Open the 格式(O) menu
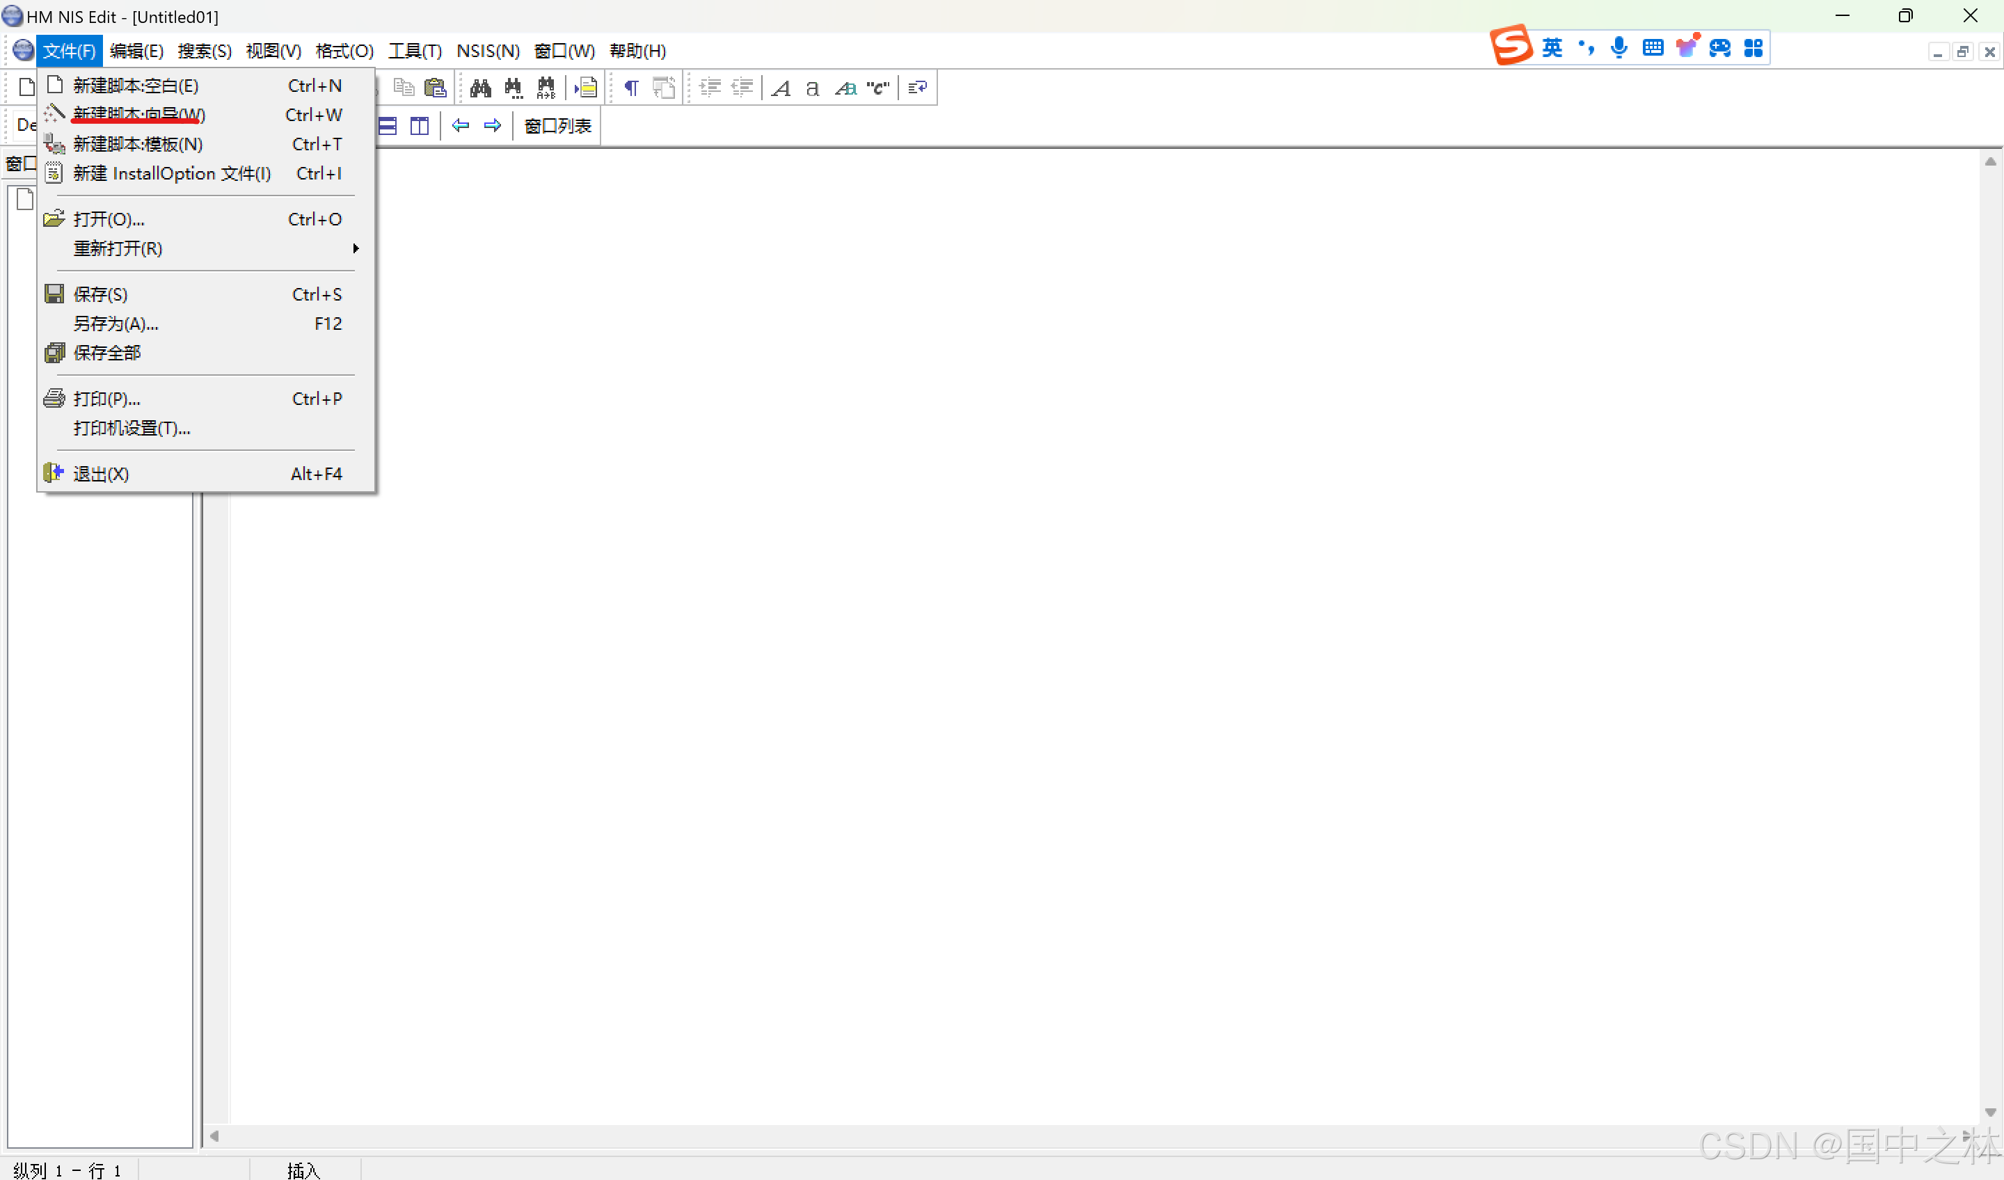 344,51
